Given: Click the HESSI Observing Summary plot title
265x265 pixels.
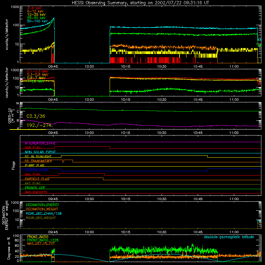Looking at the screenshot, I should tap(140, 3).
